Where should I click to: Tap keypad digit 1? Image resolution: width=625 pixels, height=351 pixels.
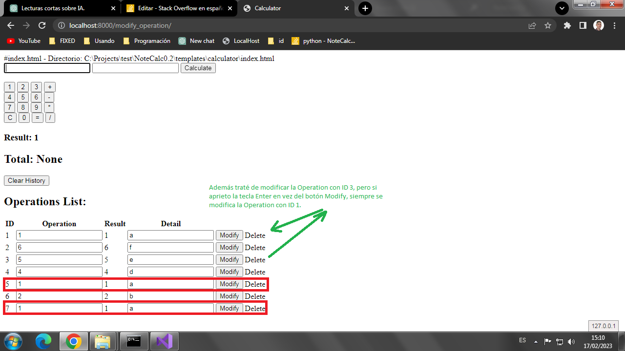(9, 87)
